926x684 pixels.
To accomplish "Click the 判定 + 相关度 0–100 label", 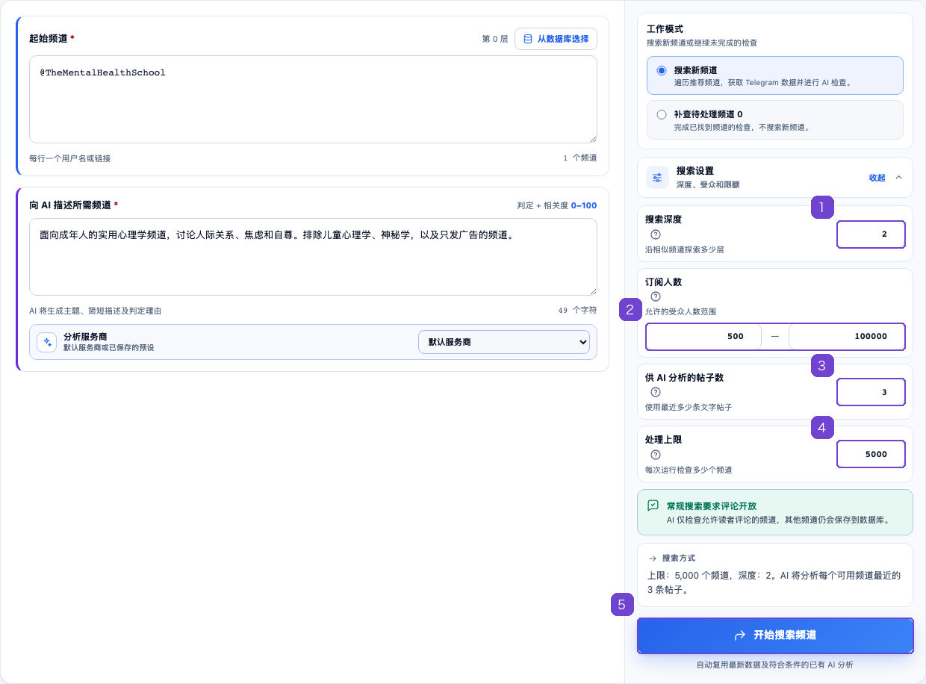I will 556,205.
